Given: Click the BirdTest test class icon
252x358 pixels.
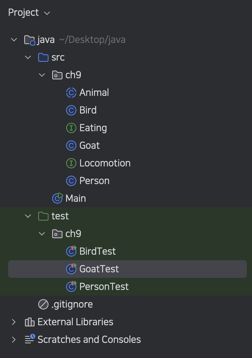Looking at the screenshot, I should (71, 251).
